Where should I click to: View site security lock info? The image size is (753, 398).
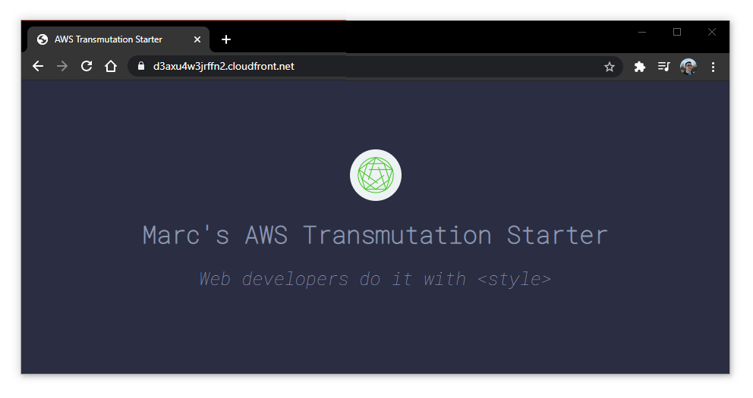pos(140,66)
